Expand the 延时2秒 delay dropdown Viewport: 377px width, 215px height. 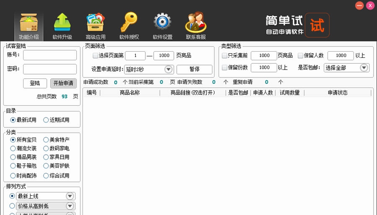168,69
